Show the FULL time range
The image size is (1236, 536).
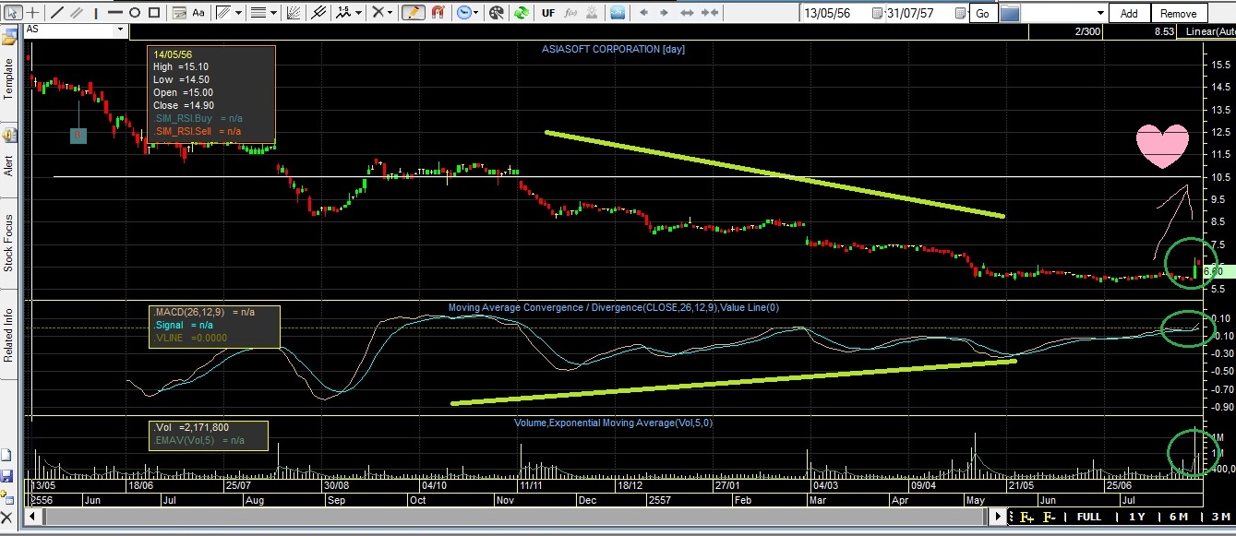pos(1089,517)
